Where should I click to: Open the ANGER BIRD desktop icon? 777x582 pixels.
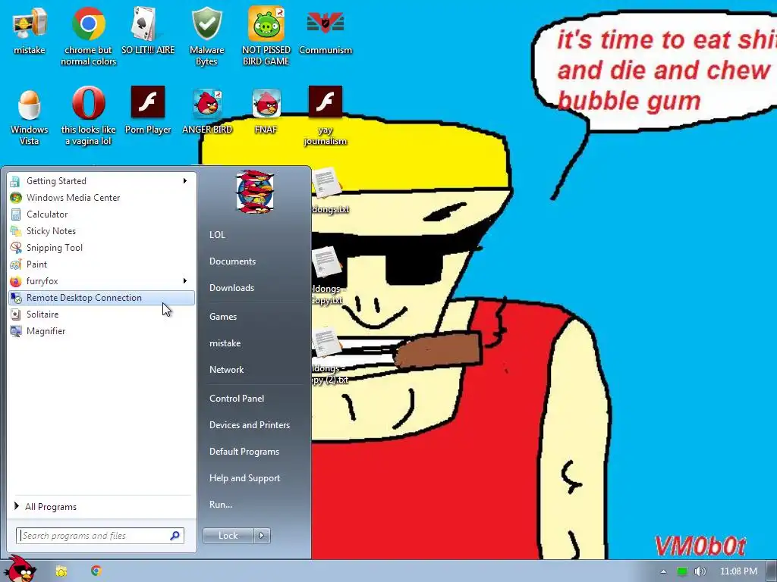coord(206,110)
